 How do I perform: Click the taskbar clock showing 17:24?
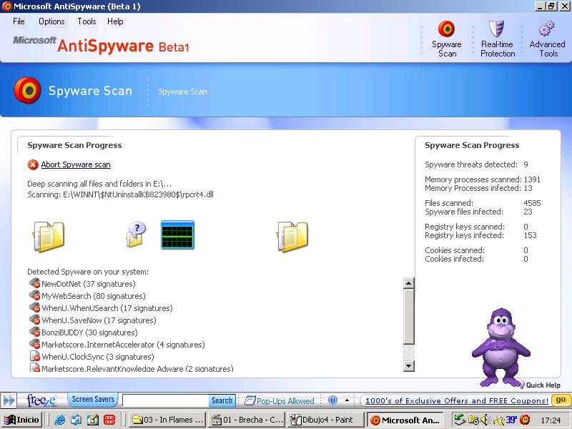[x=551, y=420]
